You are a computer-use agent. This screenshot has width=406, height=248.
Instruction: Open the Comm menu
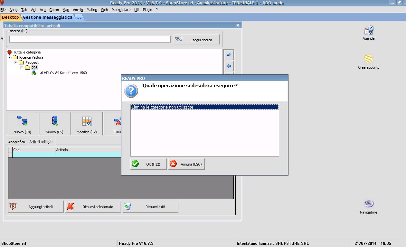point(54,10)
